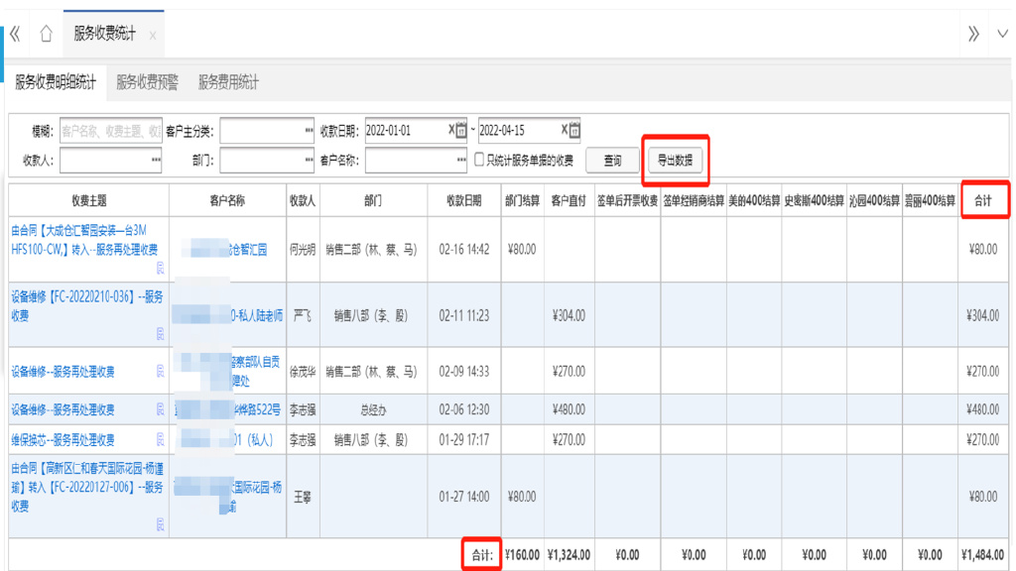Click the 模糊 fuzzy search input field

[x=110, y=131]
